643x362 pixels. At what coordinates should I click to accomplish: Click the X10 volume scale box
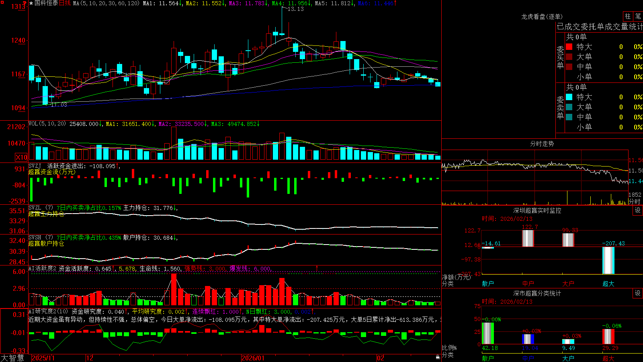coord(21,157)
